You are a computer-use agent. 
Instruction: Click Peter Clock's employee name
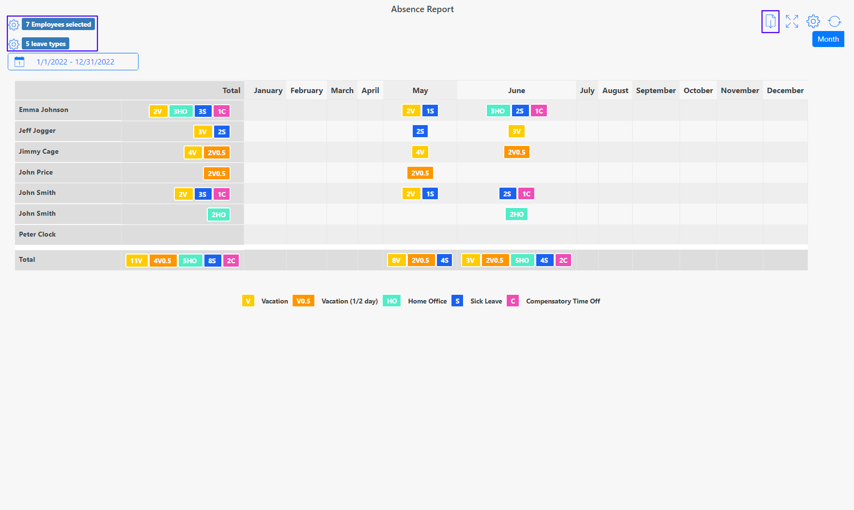click(x=37, y=235)
